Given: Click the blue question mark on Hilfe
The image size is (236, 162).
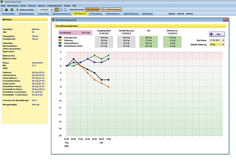Looking at the screenshot, I should [x=212, y=34].
